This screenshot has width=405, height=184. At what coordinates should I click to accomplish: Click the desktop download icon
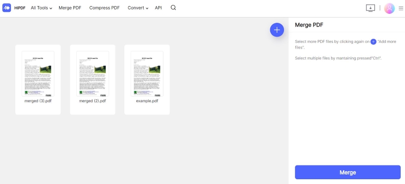370,8
